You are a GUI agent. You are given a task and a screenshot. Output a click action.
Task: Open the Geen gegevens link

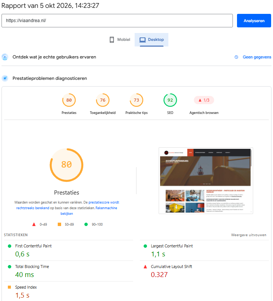click(257, 57)
